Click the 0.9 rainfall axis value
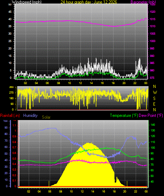This screenshot has width=164, height=196. click(14, 137)
